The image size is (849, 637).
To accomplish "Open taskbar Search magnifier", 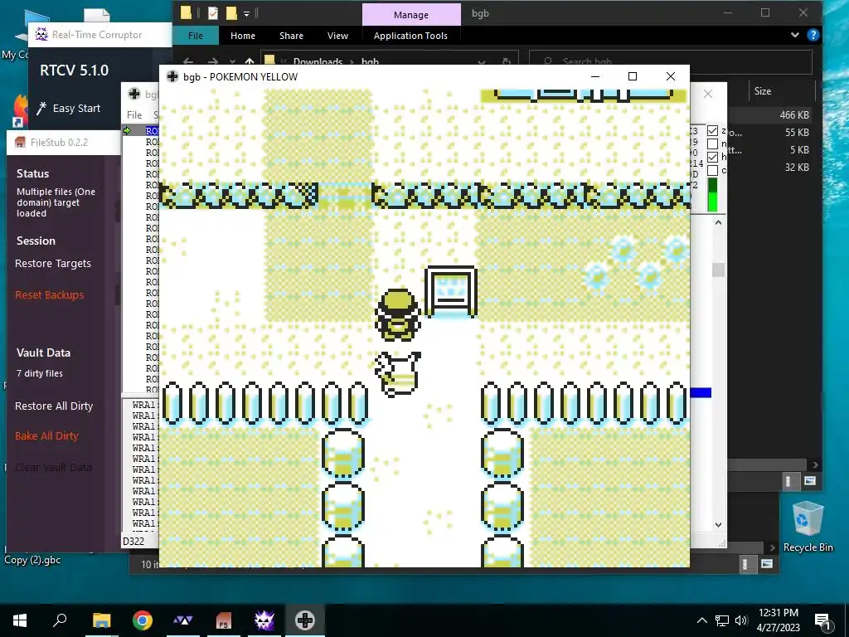I will coord(60,620).
